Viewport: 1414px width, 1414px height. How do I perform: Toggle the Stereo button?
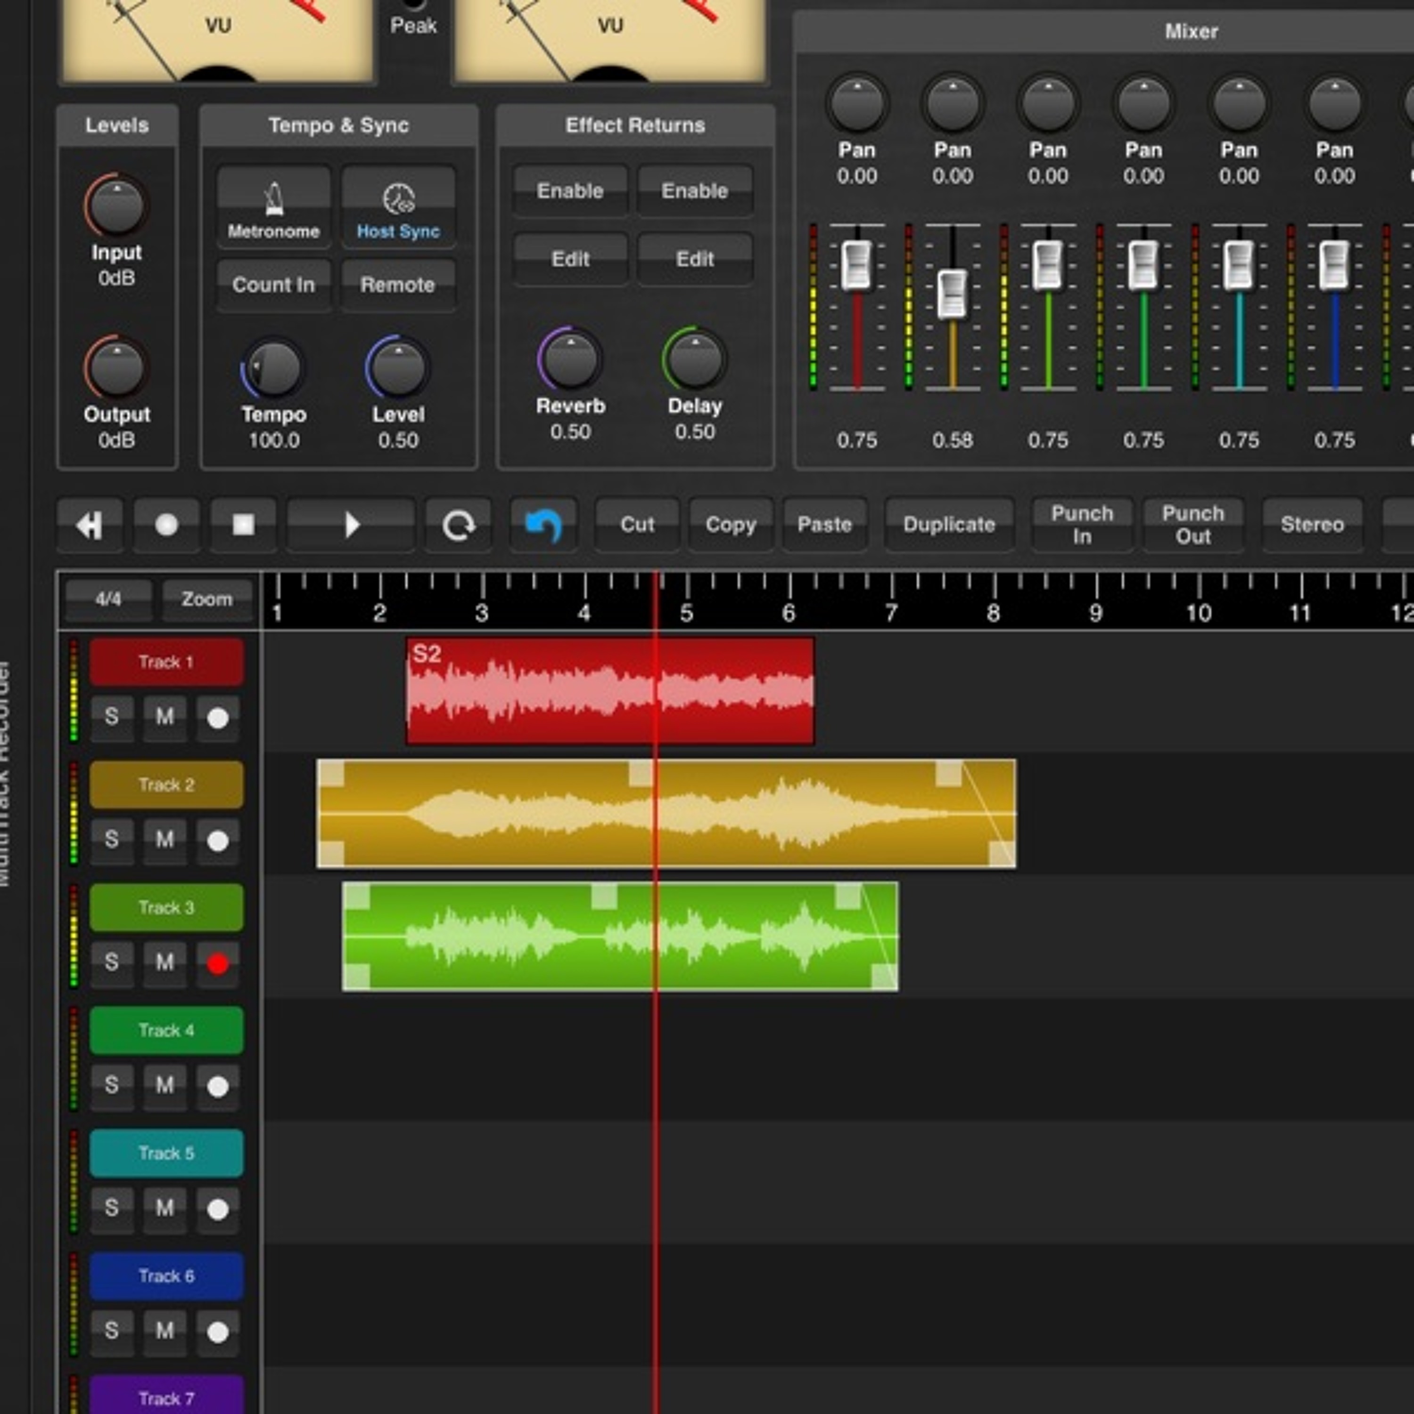[1312, 525]
